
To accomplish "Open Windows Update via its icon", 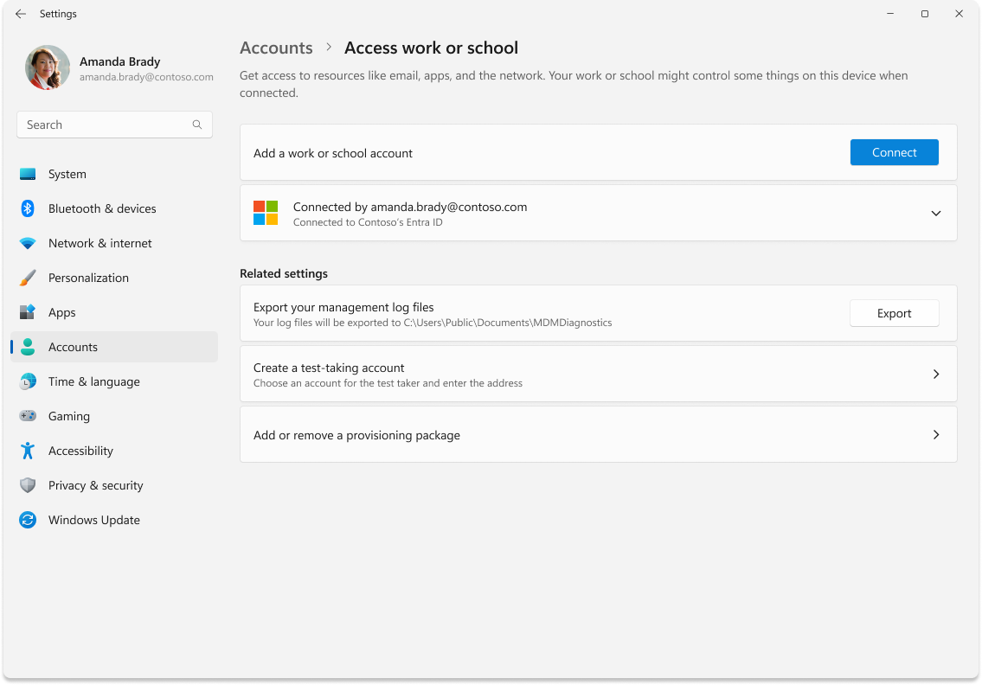I will (29, 520).
